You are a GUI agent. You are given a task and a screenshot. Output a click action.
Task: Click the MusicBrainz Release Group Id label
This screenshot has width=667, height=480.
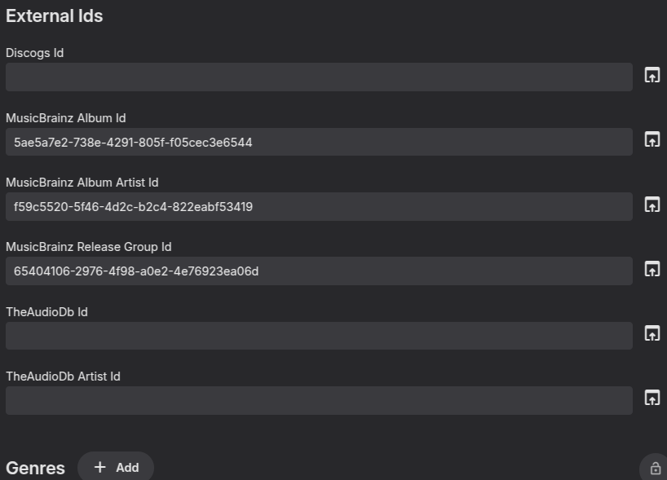coord(89,247)
